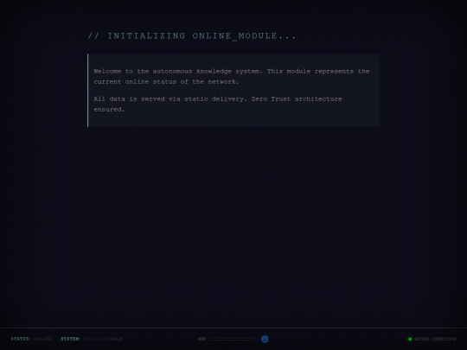This screenshot has width=467, height=350.
Task: Click the 'Welcome to the autonomous knowledge system' paragraph
Action: click(232, 77)
